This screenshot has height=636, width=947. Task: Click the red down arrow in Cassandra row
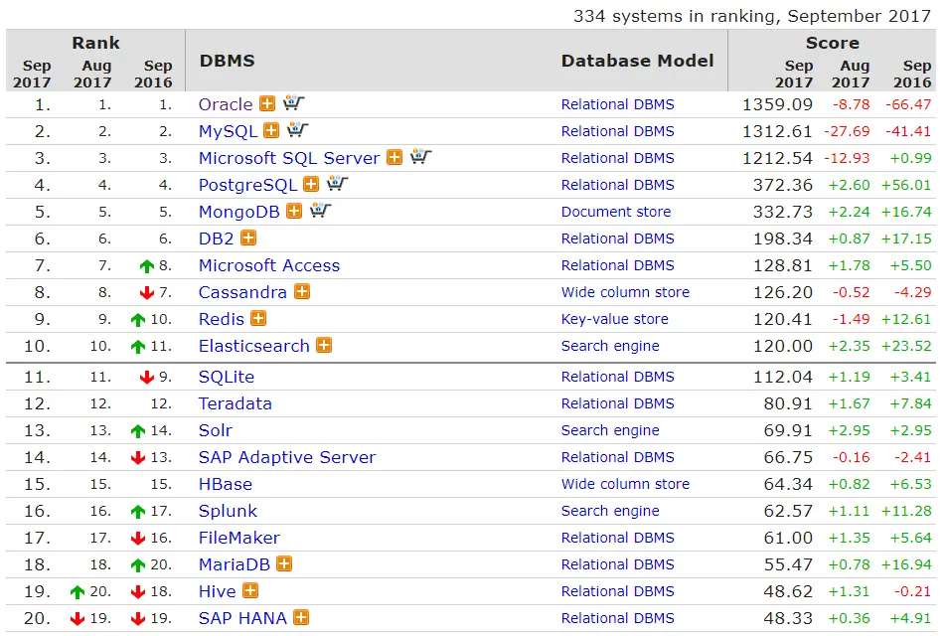(x=147, y=293)
